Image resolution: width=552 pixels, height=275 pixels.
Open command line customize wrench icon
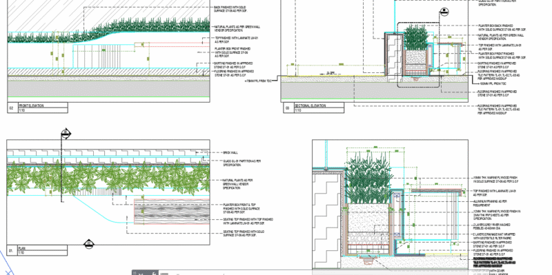coord(153,273)
